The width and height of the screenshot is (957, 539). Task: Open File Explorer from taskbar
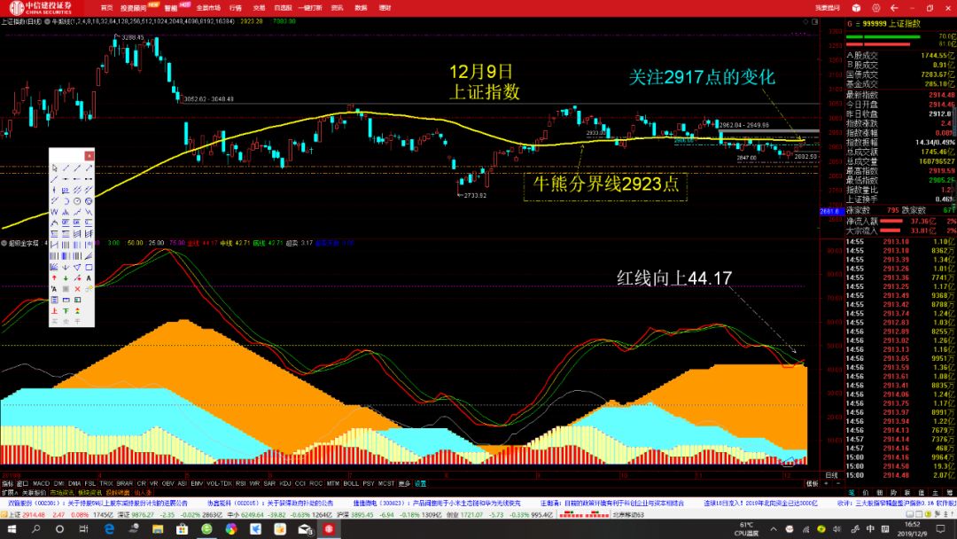(x=158, y=529)
